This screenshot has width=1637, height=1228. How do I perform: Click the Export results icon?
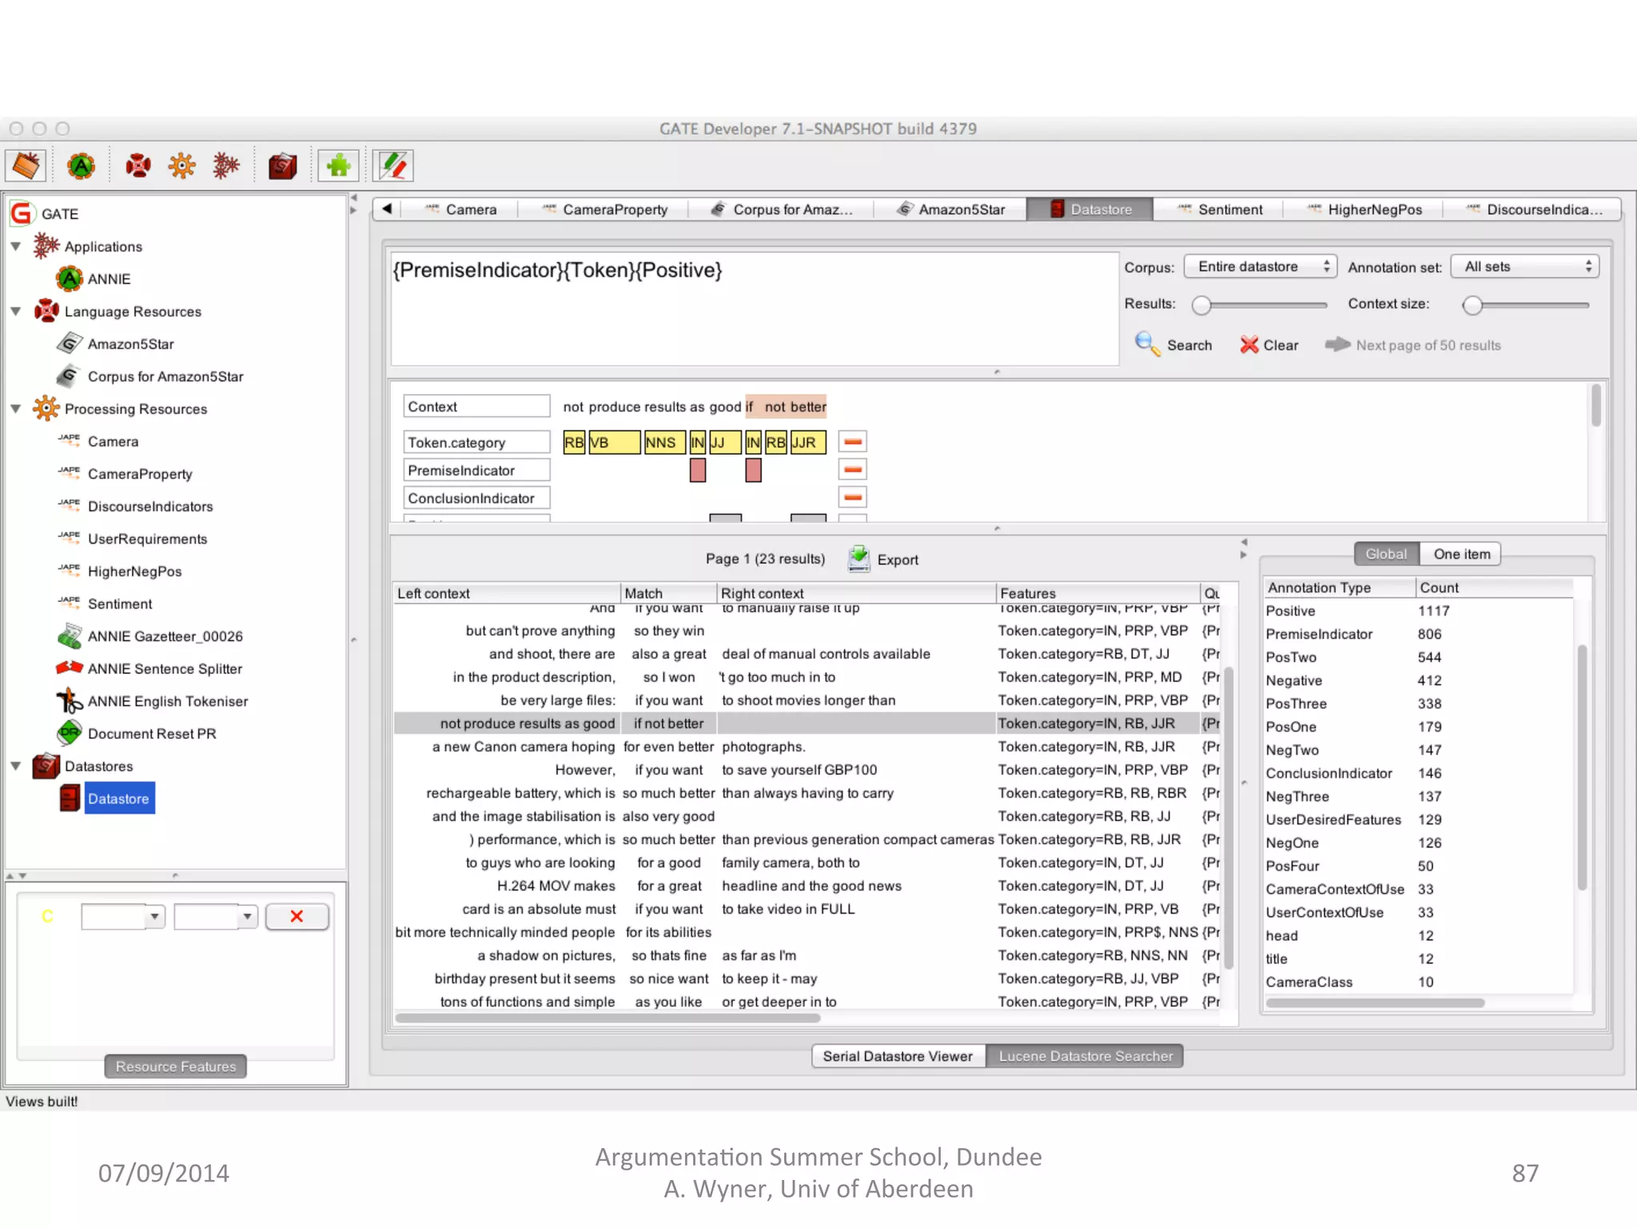[859, 559]
